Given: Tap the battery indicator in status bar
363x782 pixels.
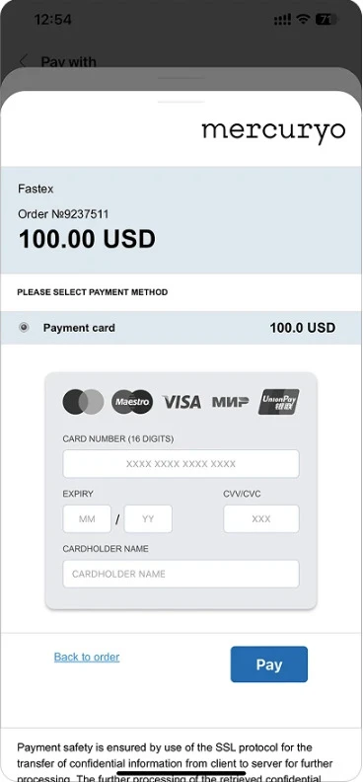Looking at the screenshot, I should (327, 20).
